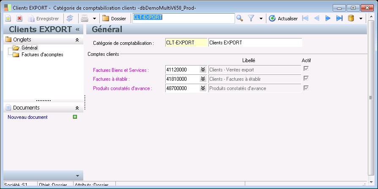Save using the Enregistrer button

(x=44, y=18)
